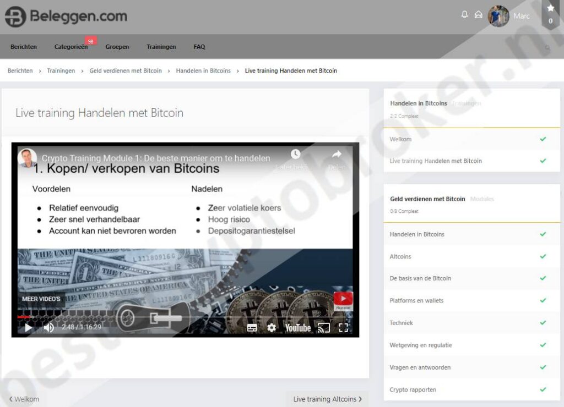Image resolution: width=564 pixels, height=407 pixels.
Task: Click the favorites star icon
Action: 550,8
